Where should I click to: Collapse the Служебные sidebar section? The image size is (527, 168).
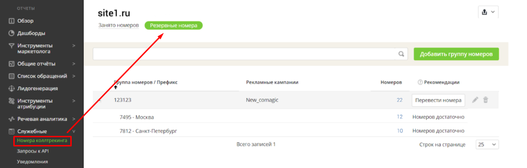[74, 131]
